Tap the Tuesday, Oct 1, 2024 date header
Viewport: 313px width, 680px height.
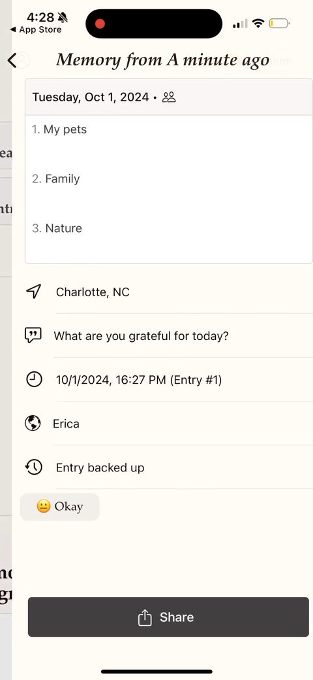coord(91,97)
